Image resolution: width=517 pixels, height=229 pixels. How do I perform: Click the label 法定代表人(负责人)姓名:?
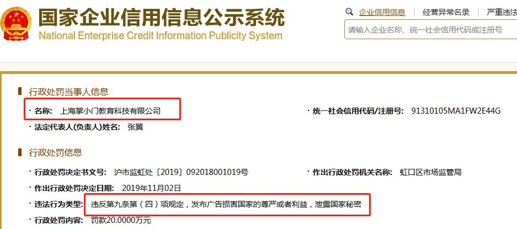click(x=77, y=127)
